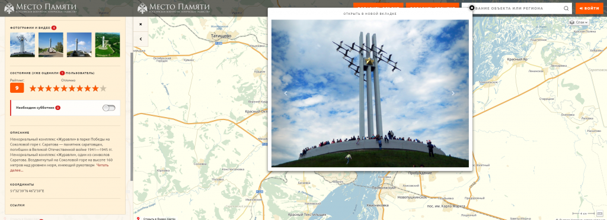Click the large monument photo in the lightbox
This screenshot has height=220, width=607.
370,93
